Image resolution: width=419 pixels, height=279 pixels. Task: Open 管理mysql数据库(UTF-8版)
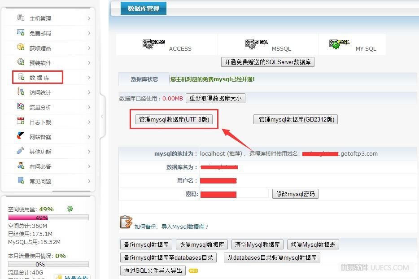tap(174, 119)
